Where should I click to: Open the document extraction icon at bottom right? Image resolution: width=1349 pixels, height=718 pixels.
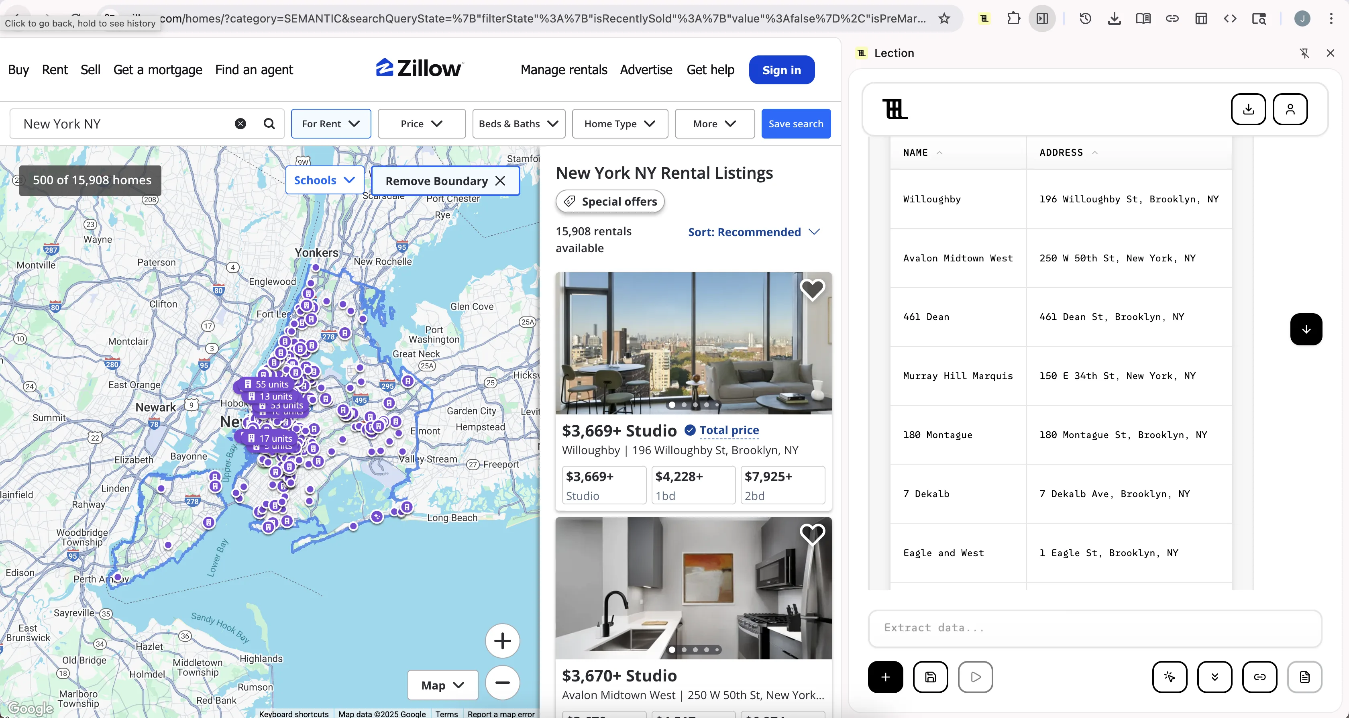(1305, 677)
